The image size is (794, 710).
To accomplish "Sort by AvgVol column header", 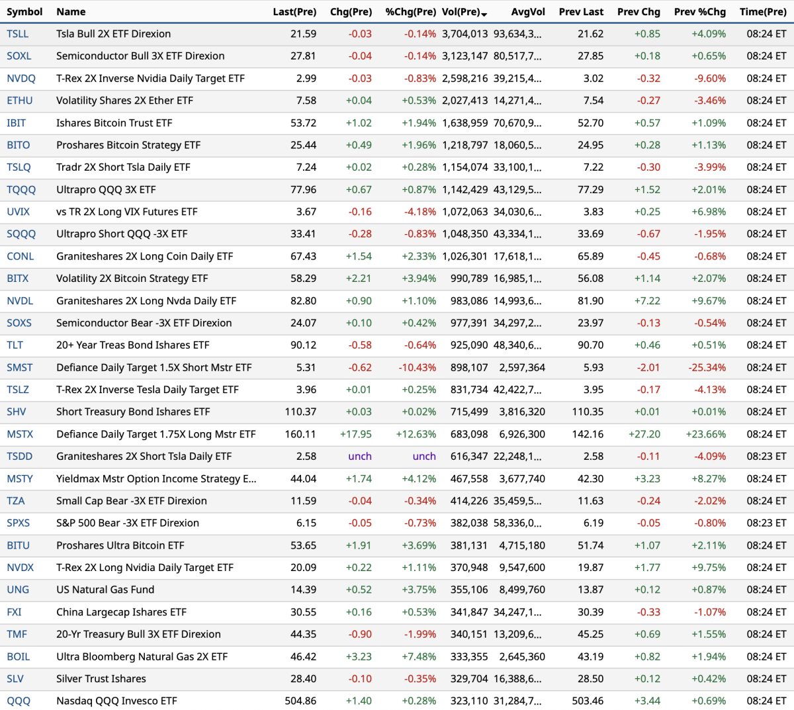I will coord(528,12).
